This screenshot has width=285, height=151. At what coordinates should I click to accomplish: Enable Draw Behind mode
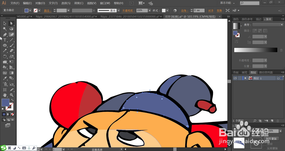(8, 120)
